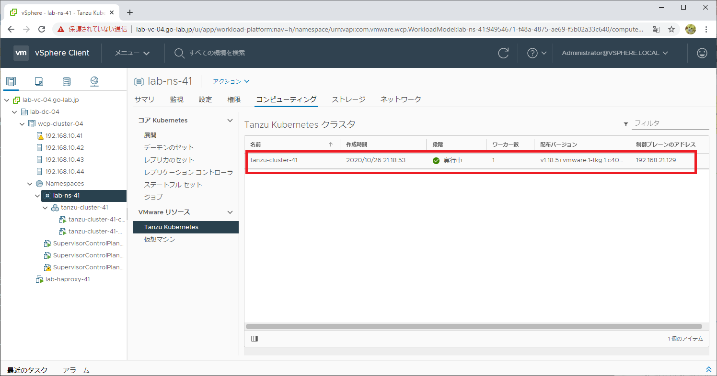Select tanzu-cluster-41-c... VM in tree
The height and width of the screenshot is (376, 717).
pyautogui.click(x=96, y=220)
